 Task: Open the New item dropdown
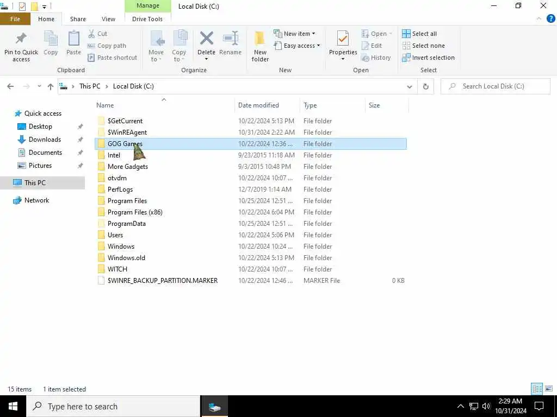point(294,34)
